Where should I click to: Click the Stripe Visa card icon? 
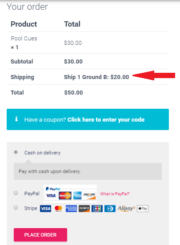click(45, 209)
